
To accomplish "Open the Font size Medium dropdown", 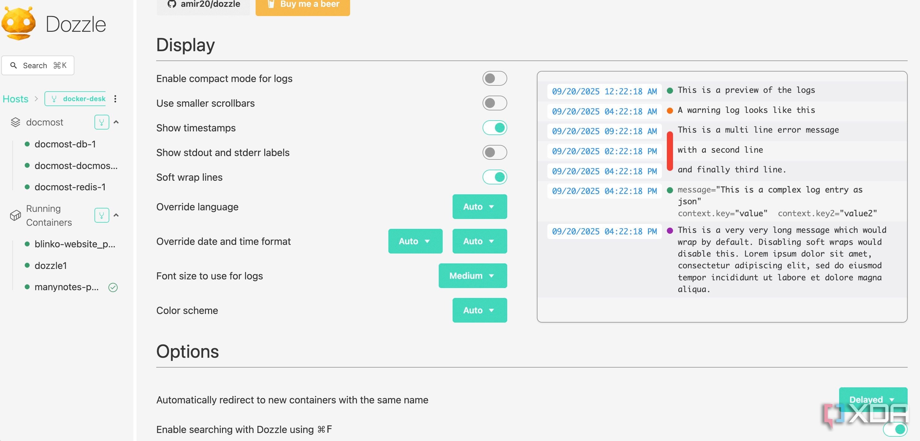I will [472, 276].
